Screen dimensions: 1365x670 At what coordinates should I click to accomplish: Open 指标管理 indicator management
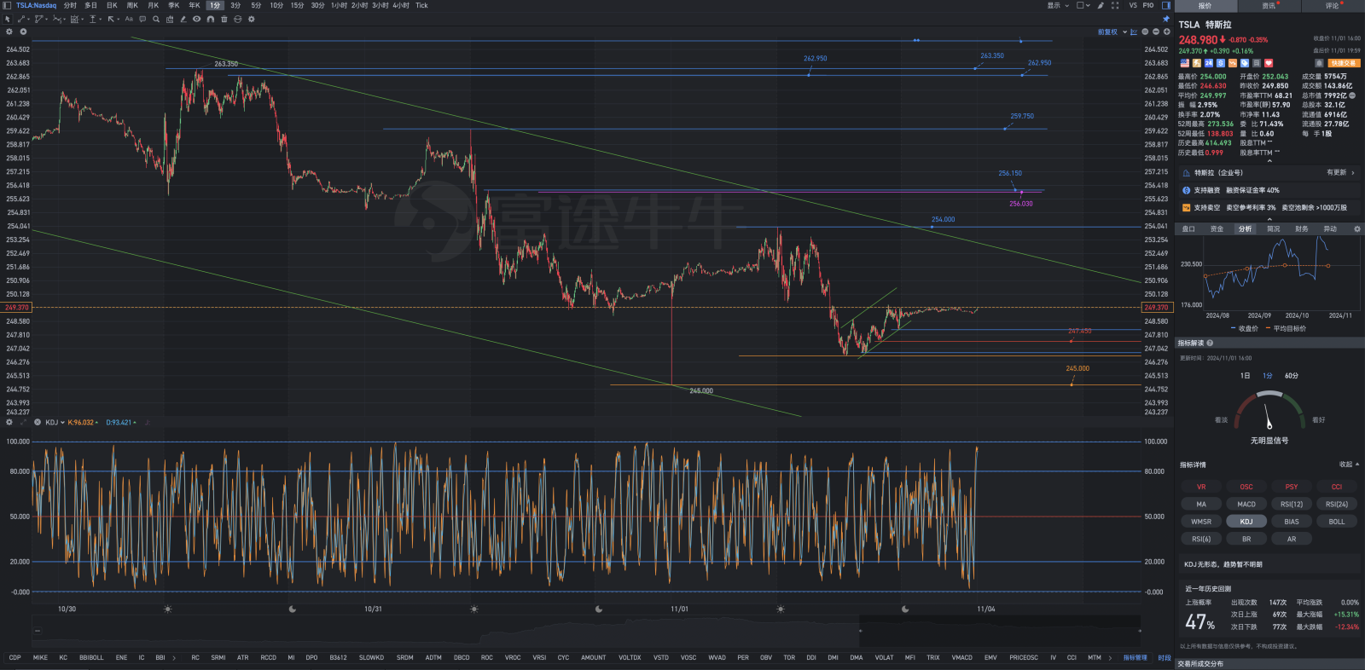pyautogui.click(x=1136, y=657)
